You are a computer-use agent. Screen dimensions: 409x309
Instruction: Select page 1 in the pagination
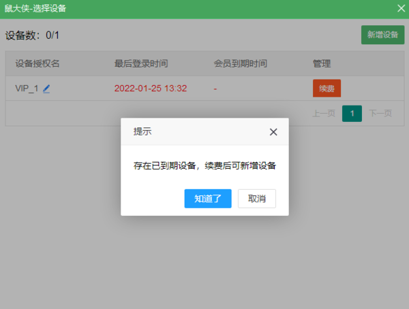[352, 113]
